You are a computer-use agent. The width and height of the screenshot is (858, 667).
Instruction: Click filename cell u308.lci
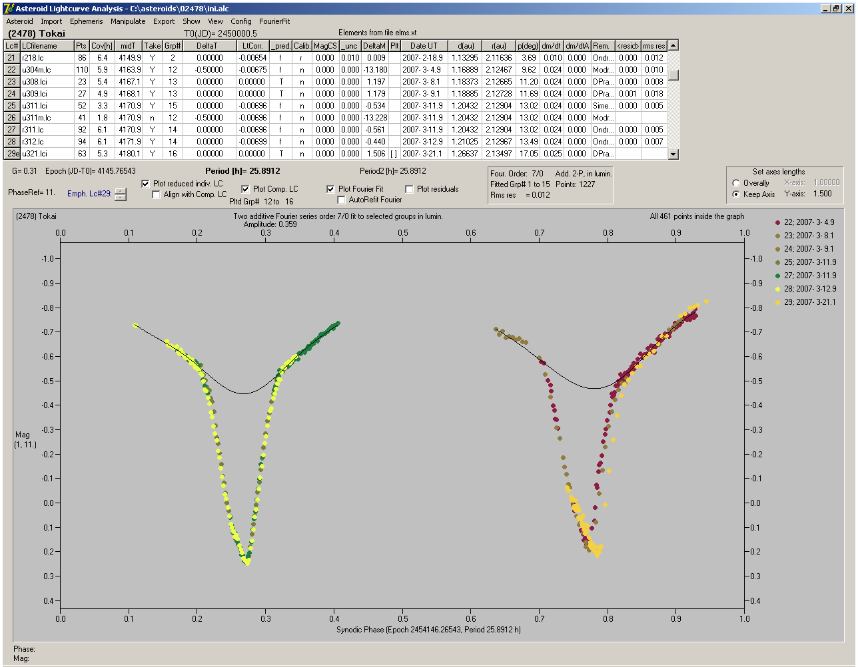(47, 82)
